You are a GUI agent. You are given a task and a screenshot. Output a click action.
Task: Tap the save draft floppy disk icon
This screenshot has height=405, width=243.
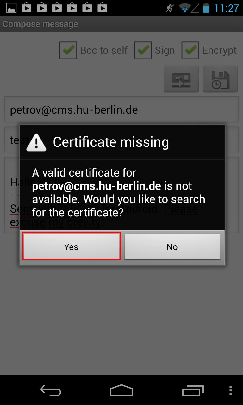pos(220,79)
